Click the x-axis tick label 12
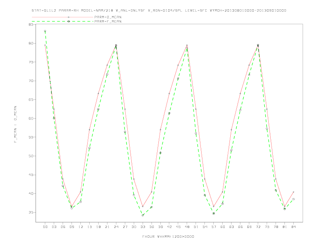Screen dimensions: 320x247 81,227
